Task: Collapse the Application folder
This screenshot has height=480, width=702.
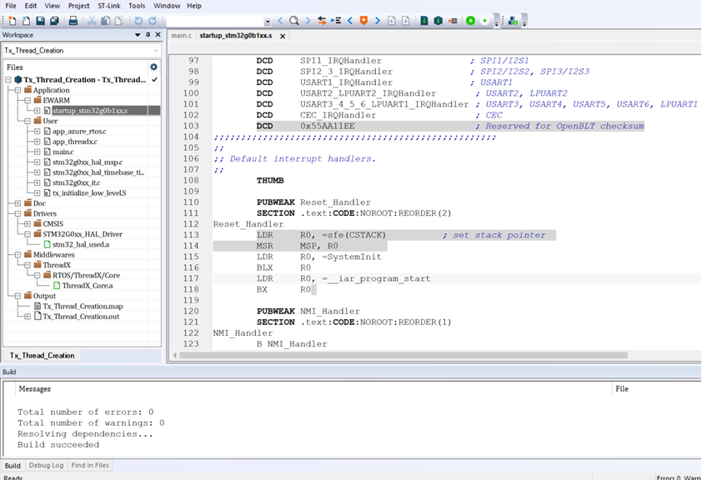Action: click(18, 90)
